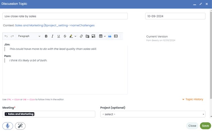
Task: Click the magic wand AI button
Action: click(20, 126)
